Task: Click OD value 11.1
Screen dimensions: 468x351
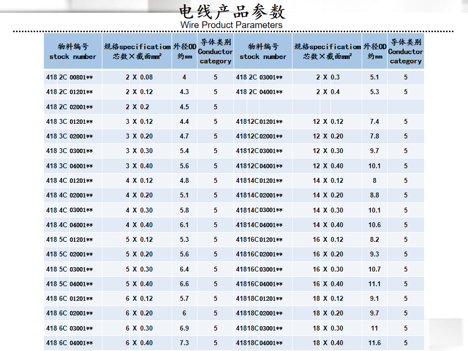Action: click(374, 284)
